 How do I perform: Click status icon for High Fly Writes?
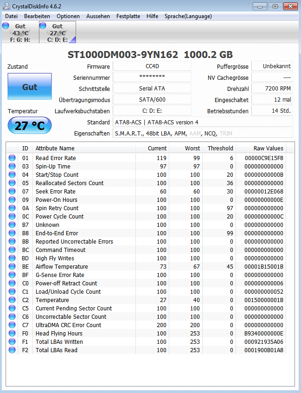(x=12, y=258)
